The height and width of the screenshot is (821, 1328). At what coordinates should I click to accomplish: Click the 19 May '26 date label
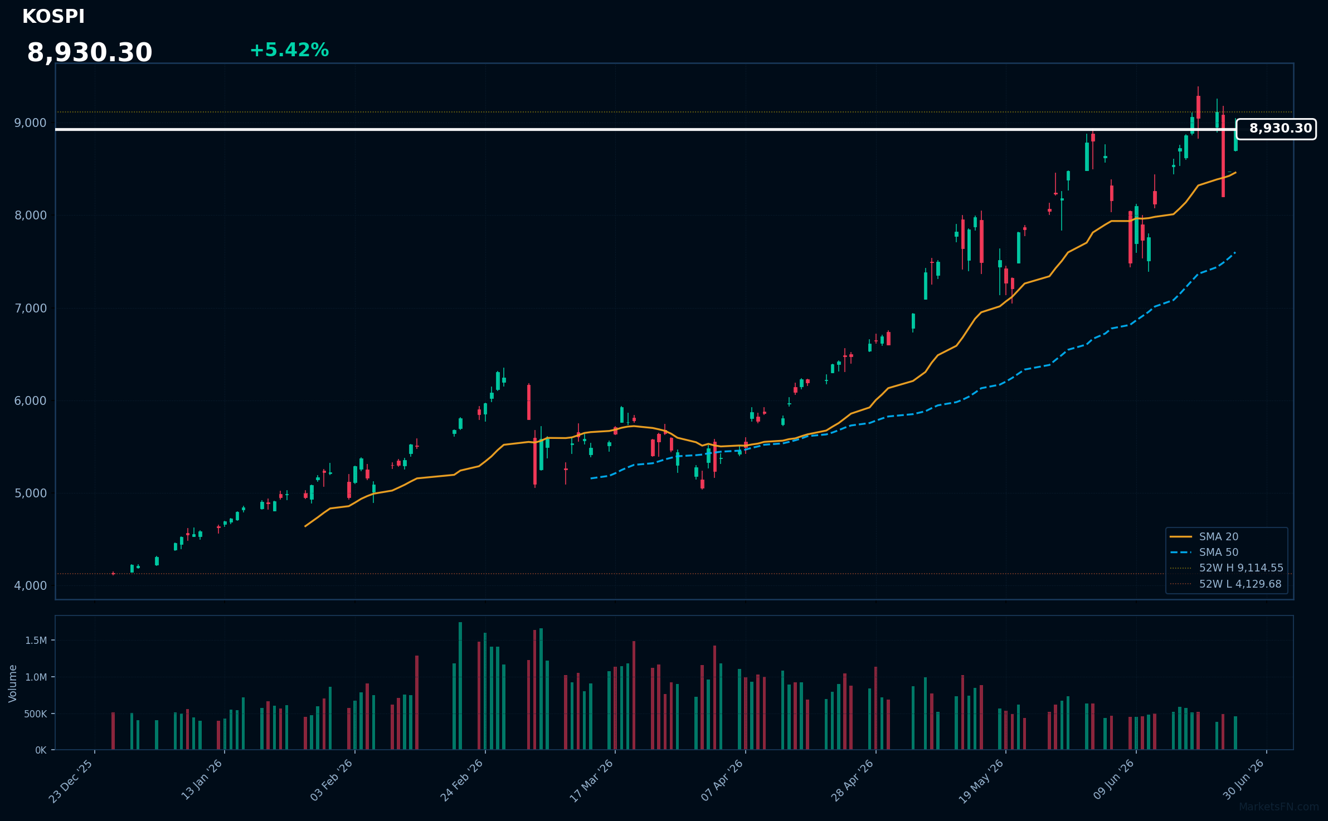pyautogui.click(x=981, y=781)
